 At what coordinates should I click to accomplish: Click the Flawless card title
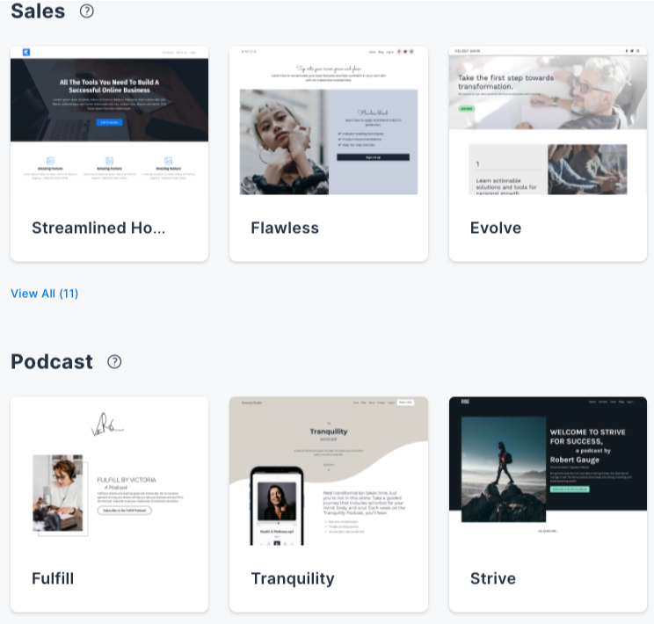[285, 229]
